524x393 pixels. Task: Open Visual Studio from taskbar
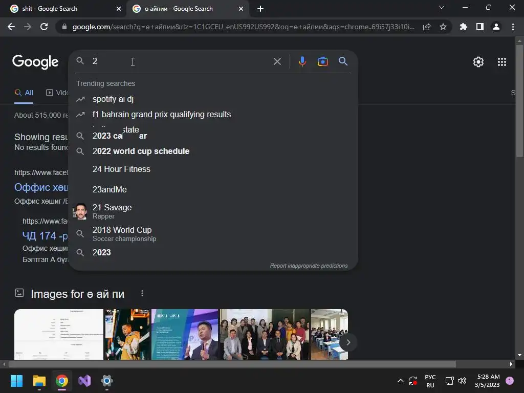(84, 381)
